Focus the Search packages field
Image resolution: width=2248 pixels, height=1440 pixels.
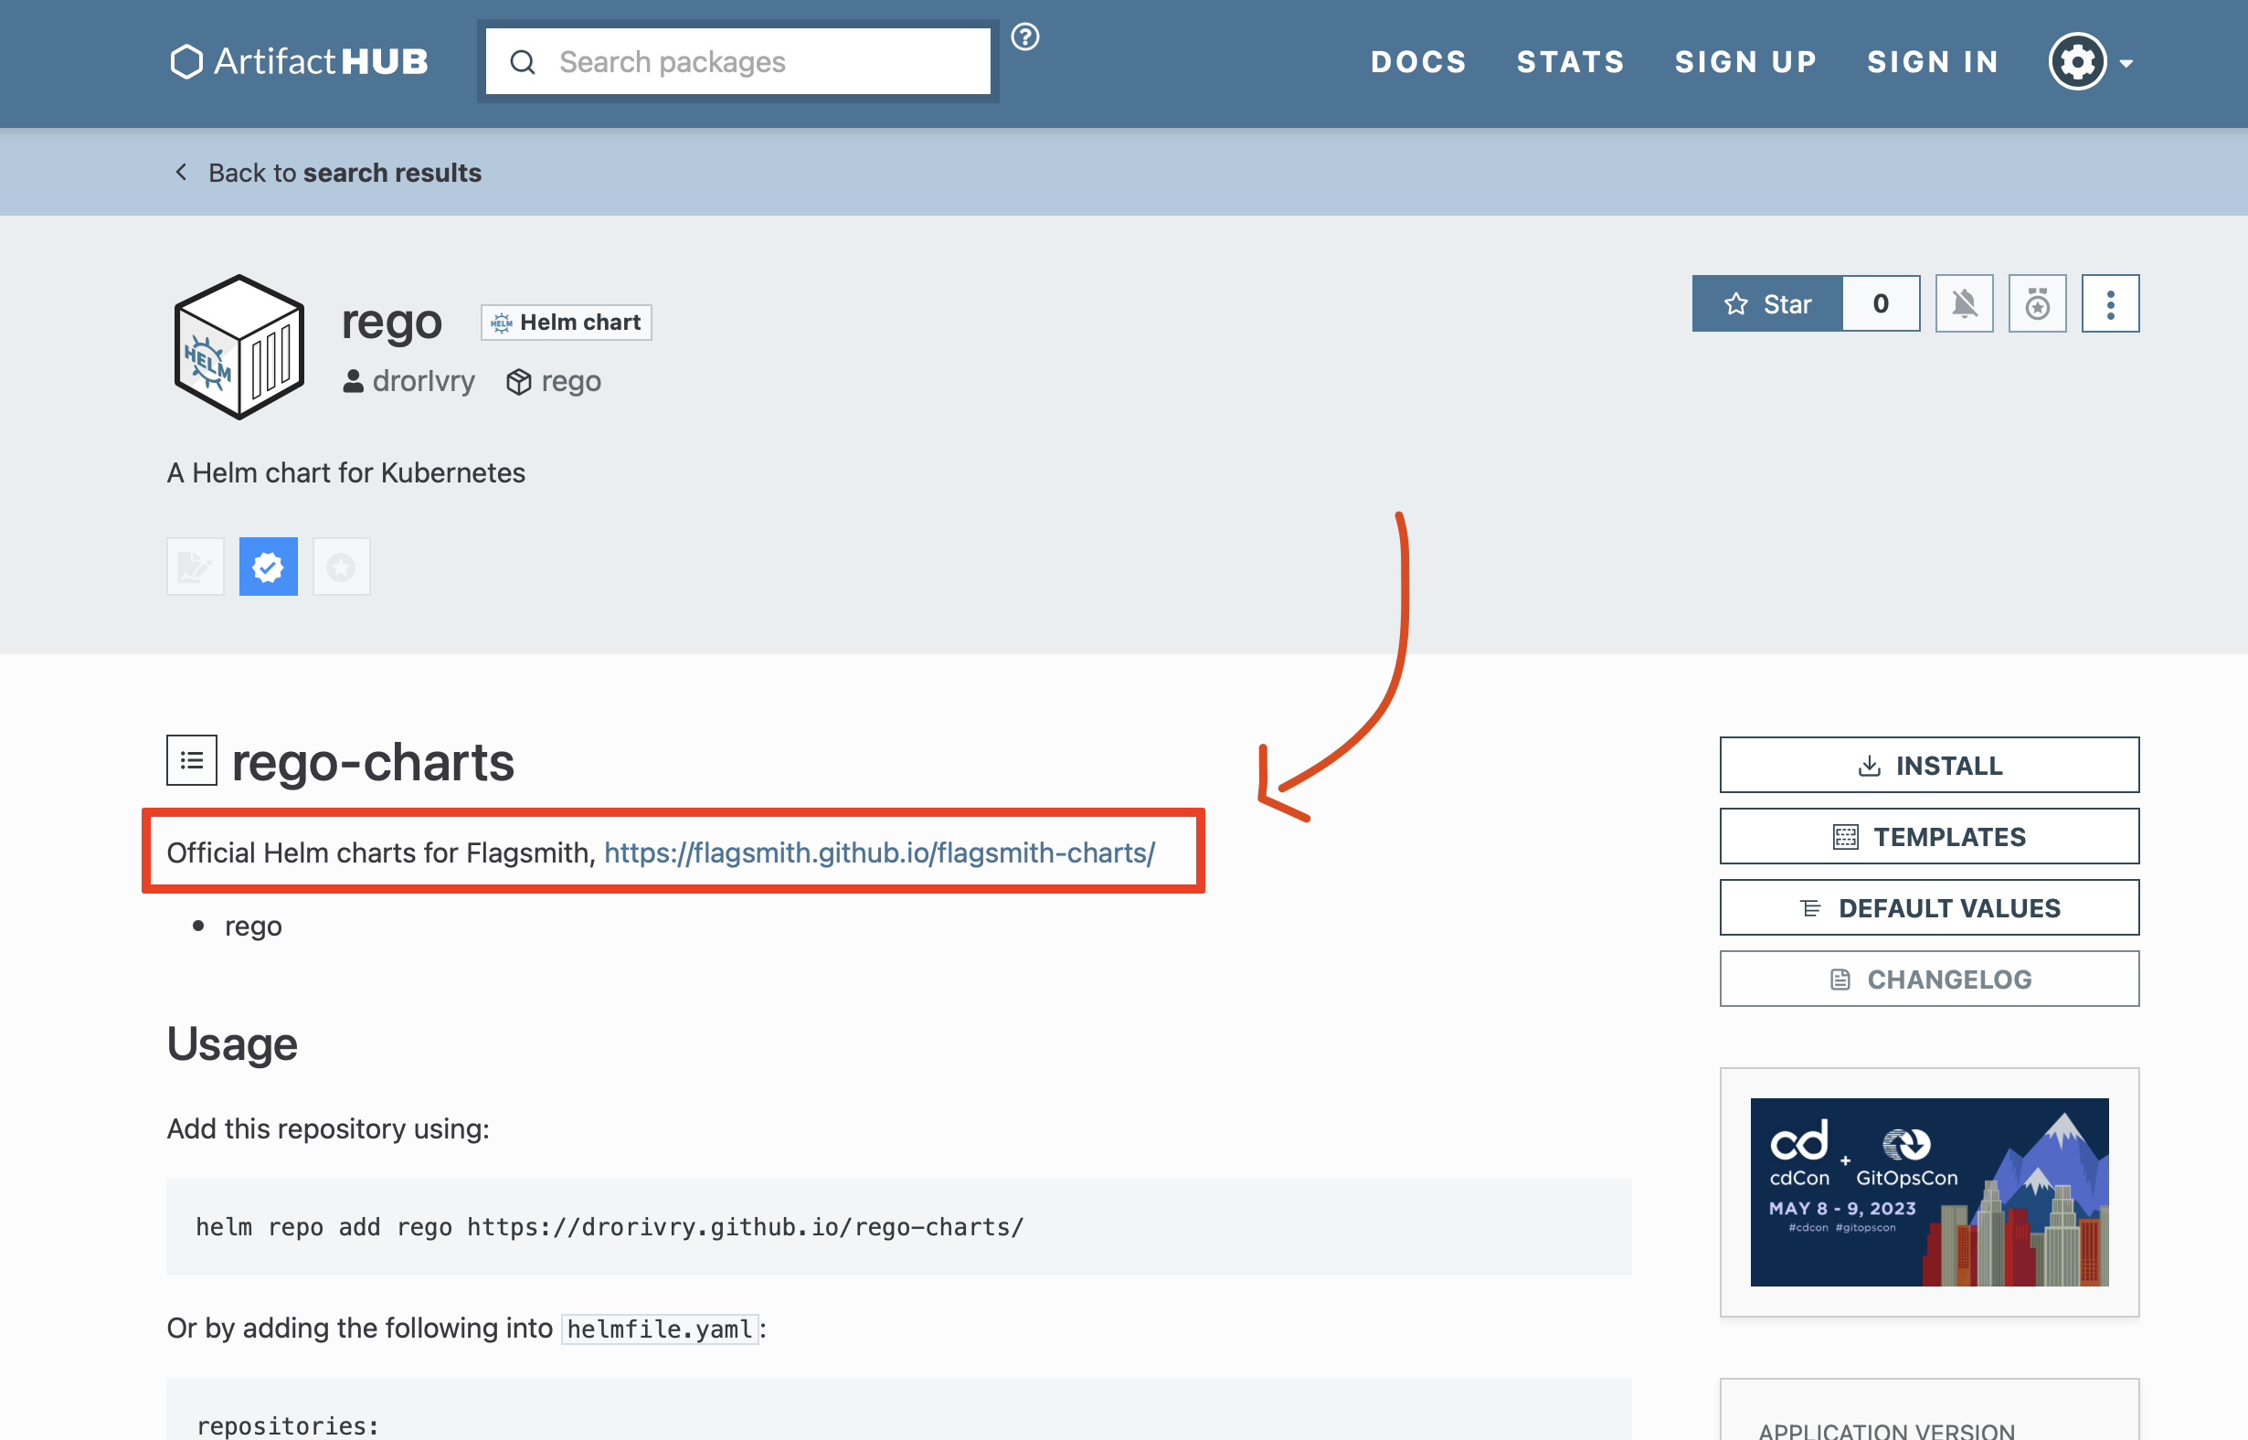pyautogui.click(x=738, y=62)
